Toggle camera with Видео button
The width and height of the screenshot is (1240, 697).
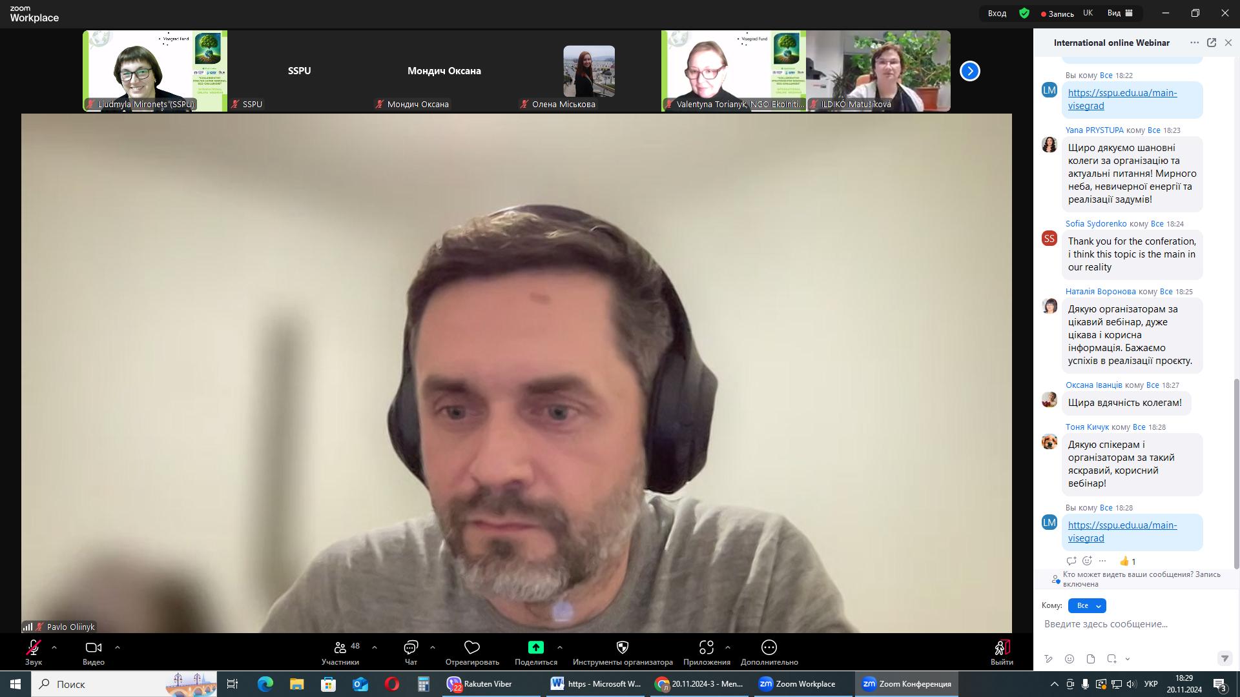[94, 648]
